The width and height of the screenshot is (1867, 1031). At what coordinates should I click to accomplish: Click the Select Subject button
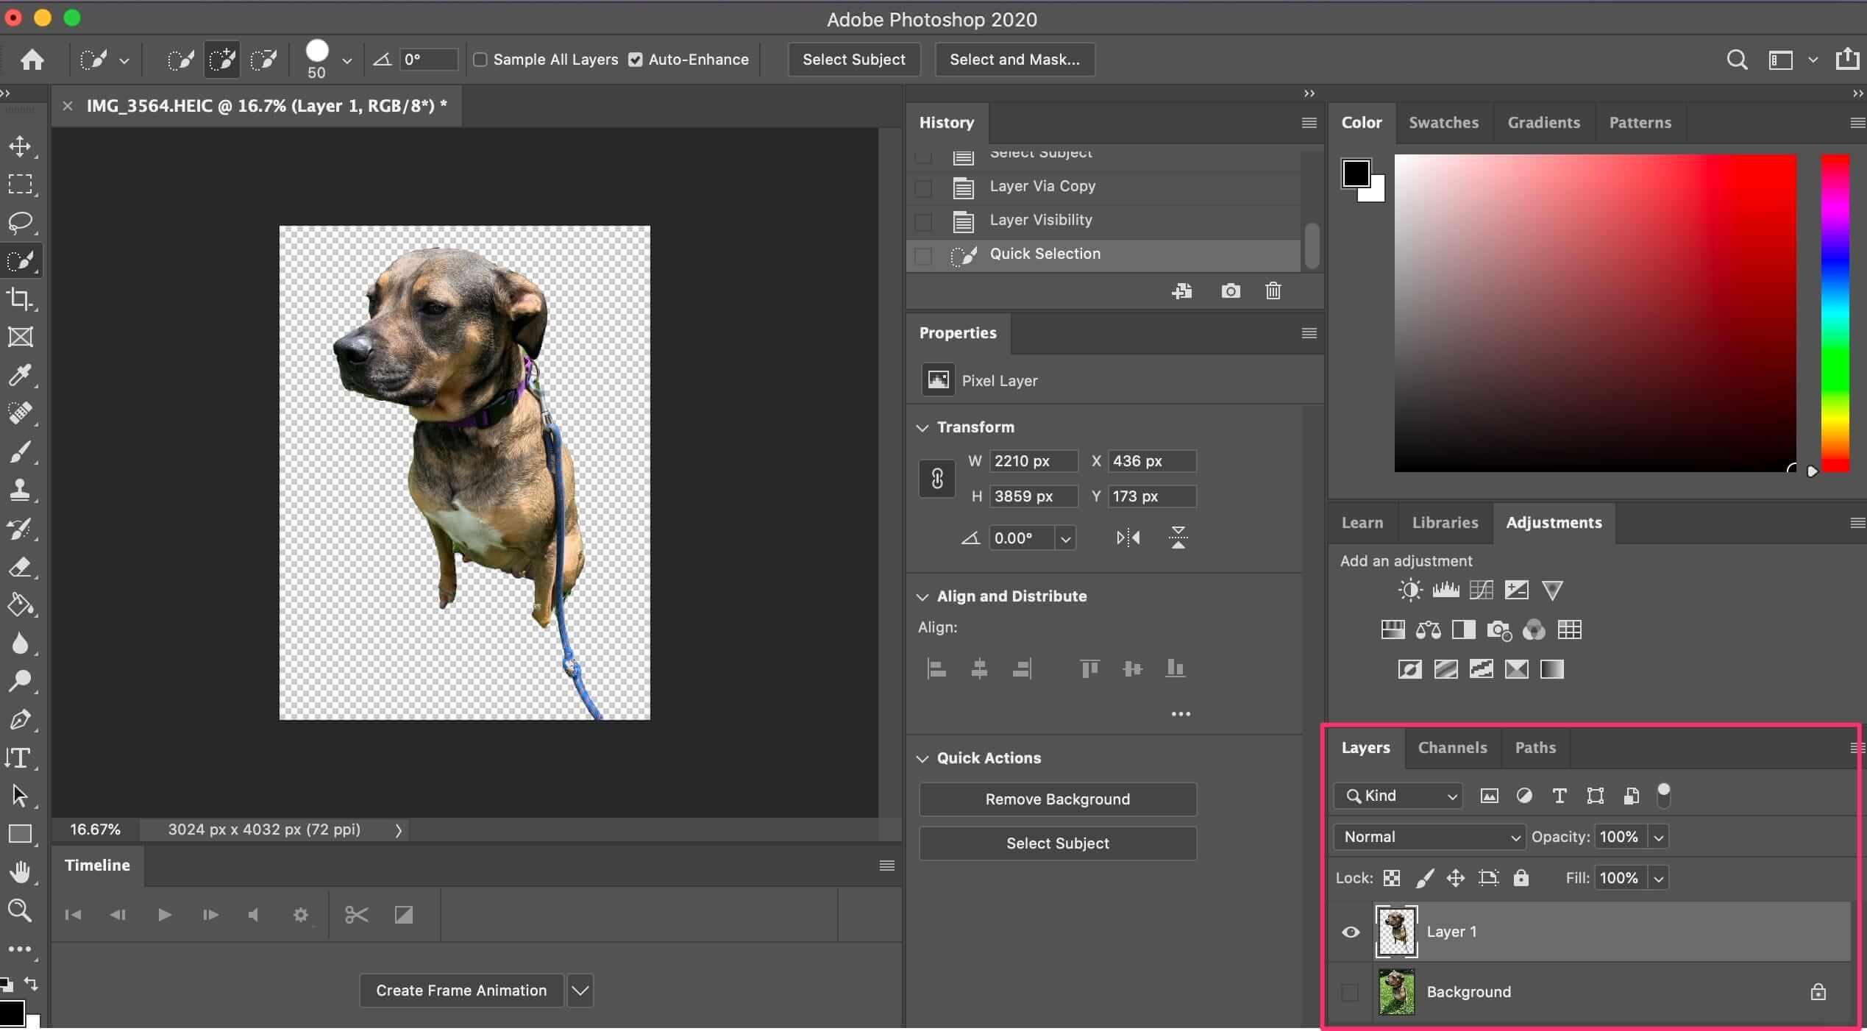click(x=853, y=58)
